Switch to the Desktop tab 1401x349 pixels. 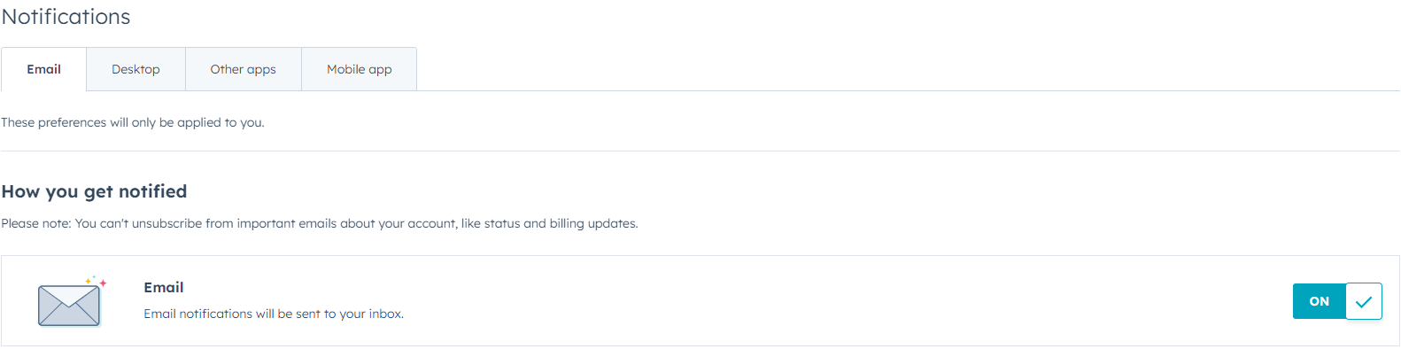tap(135, 69)
